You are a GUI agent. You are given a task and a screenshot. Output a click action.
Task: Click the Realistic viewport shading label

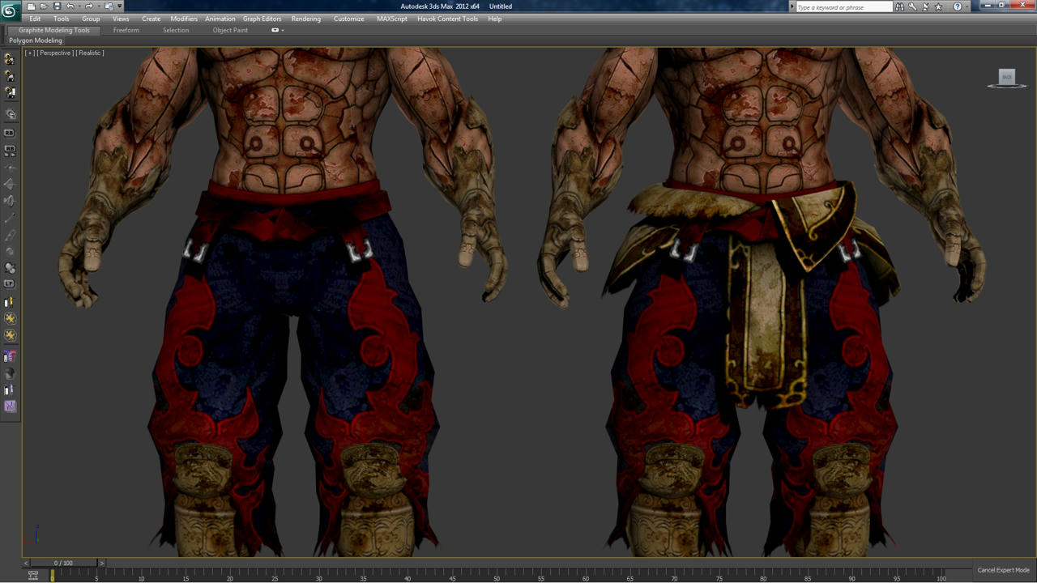[x=90, y=53]
